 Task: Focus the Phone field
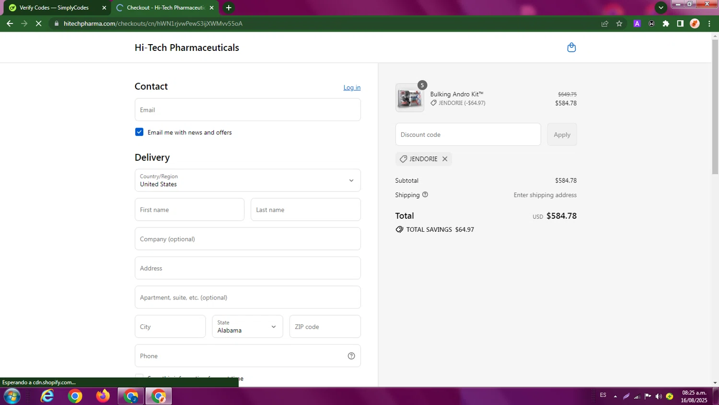point(247,356)
